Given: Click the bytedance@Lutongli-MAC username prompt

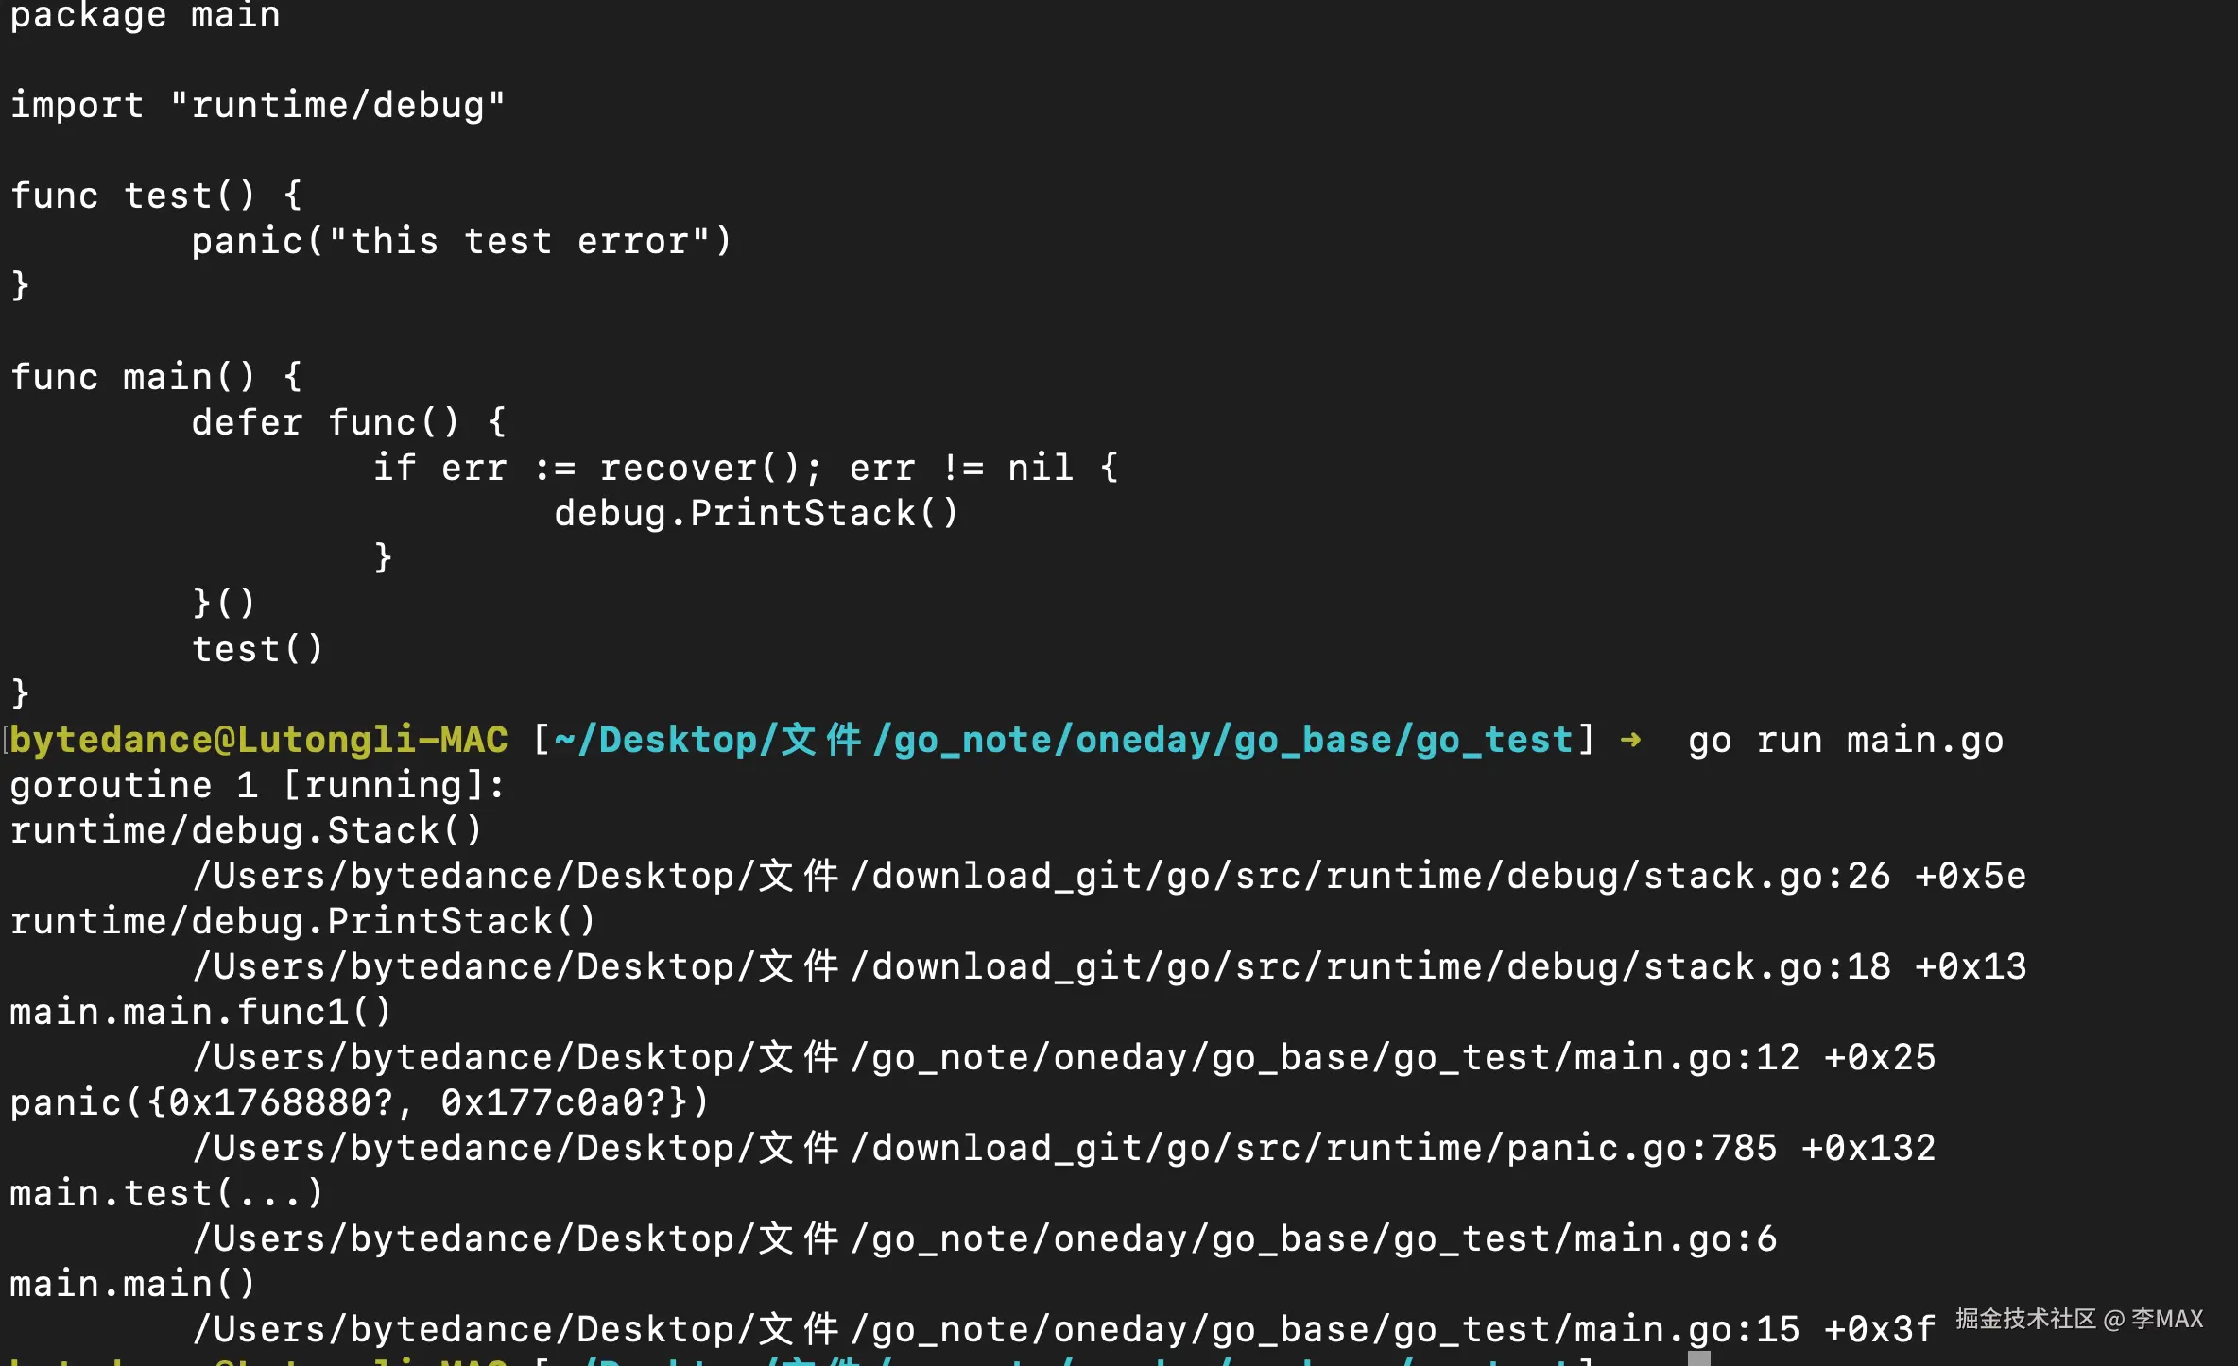Looking at the screenshot, I should [x=259, y=740].
